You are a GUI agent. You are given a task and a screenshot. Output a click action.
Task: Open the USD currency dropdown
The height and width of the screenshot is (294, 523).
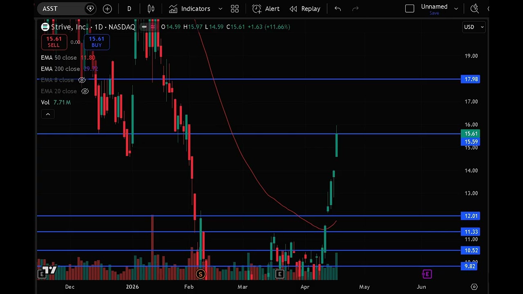(474, 27)
